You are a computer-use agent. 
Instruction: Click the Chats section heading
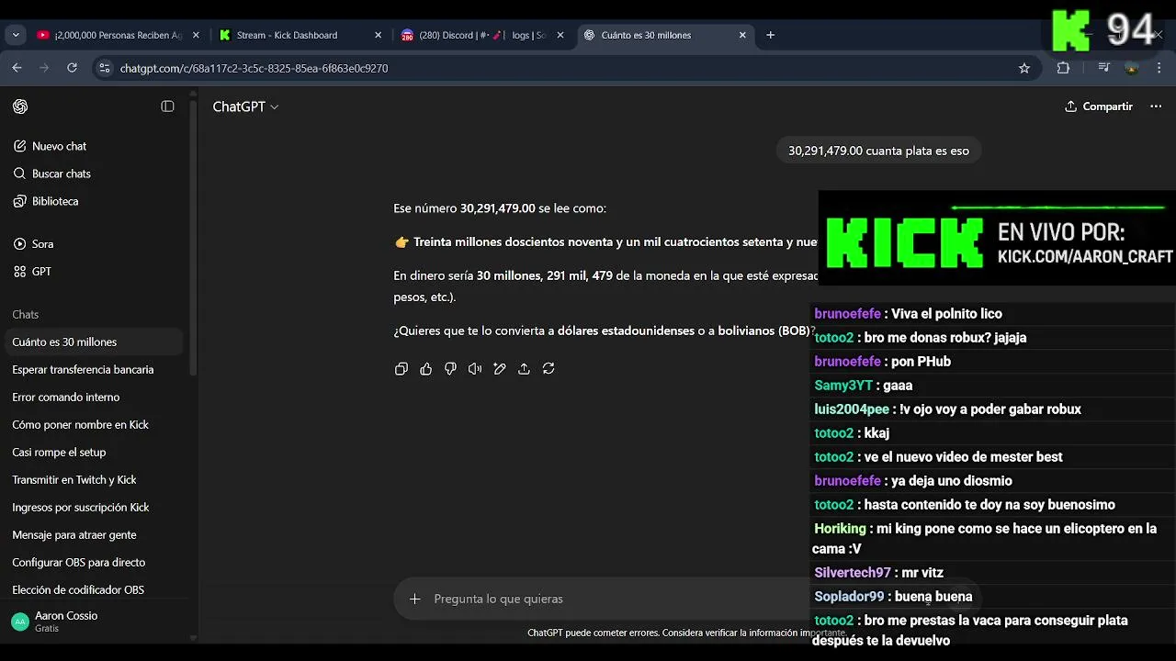coord(26,315)
